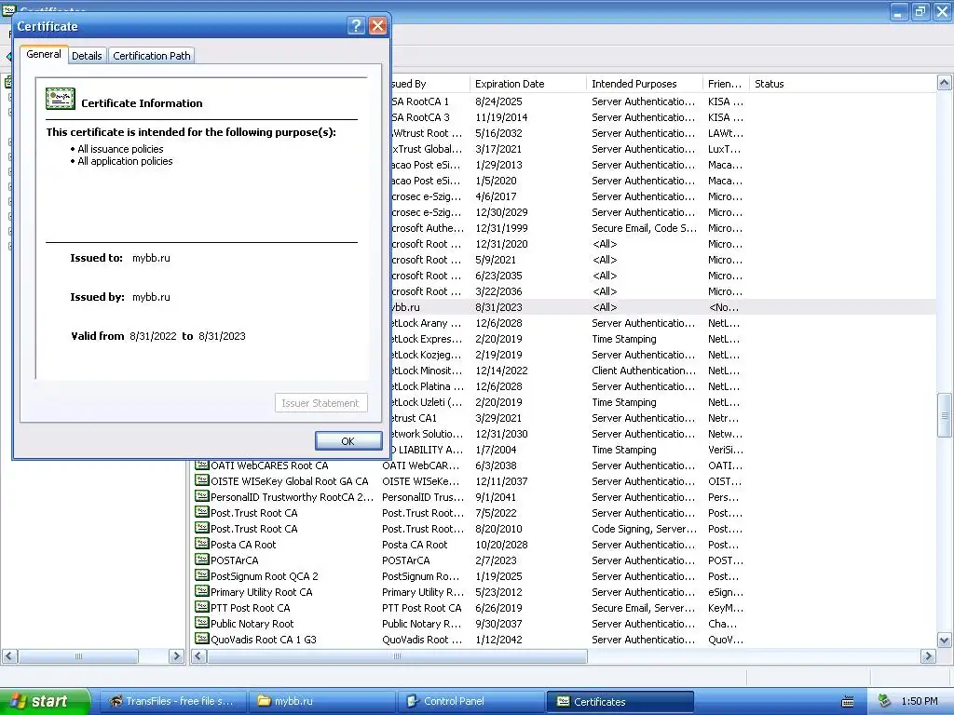Click PersonalID Trustworthy RootCA icon

tap(202, 497)
